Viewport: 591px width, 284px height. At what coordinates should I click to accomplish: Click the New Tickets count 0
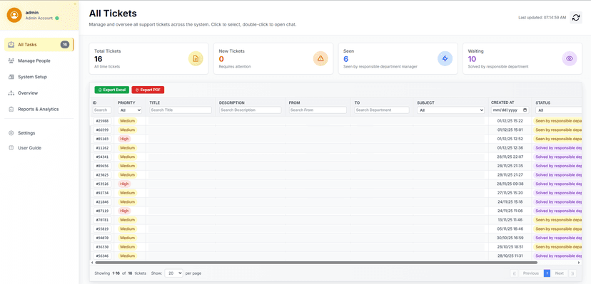(x=221, y=59)
